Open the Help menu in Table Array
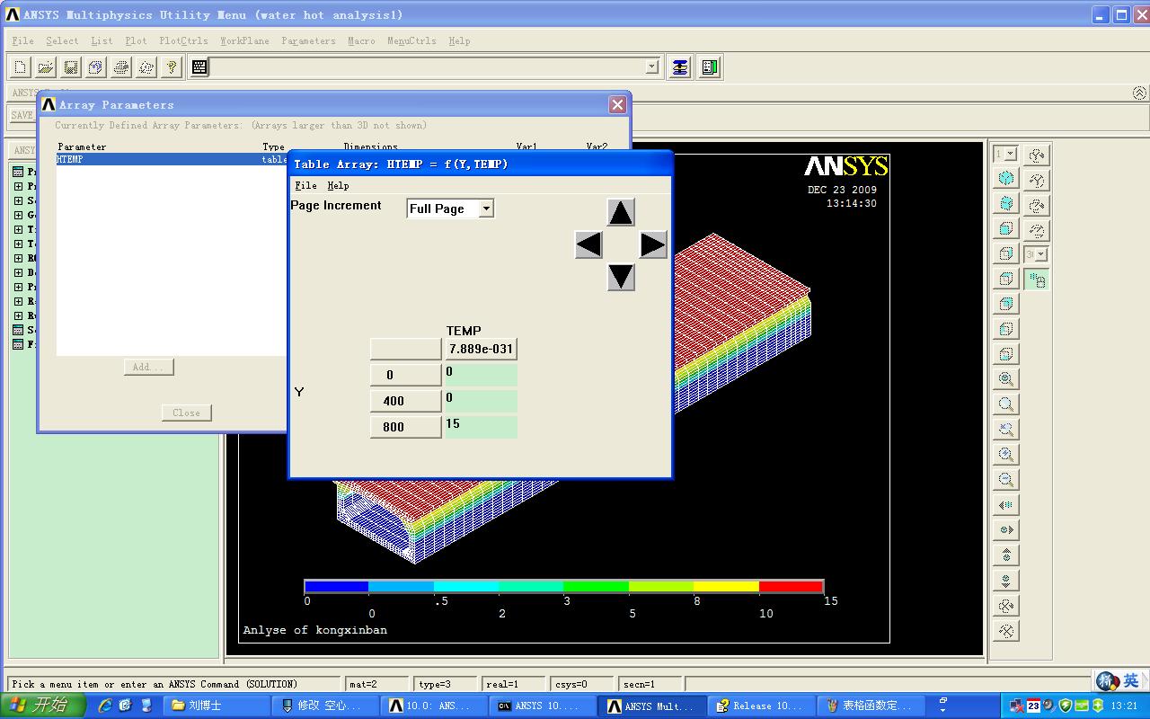 click(338, 185)
